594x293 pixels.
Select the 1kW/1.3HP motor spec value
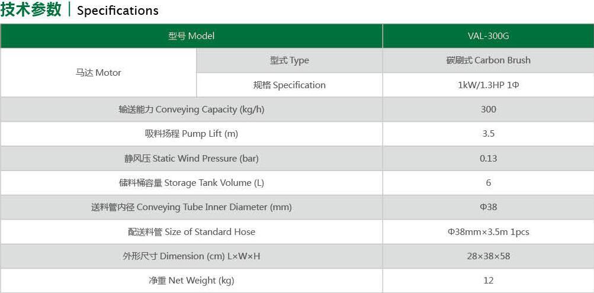coord(489,85)
